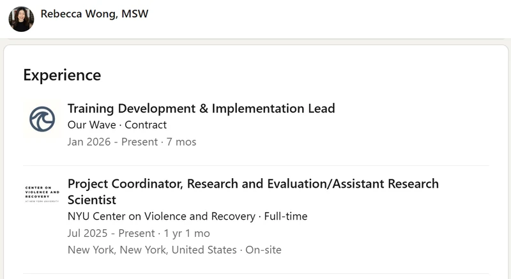Click the Experience section heading
This screenshot has width=511, height=279.
click(62, 75)
